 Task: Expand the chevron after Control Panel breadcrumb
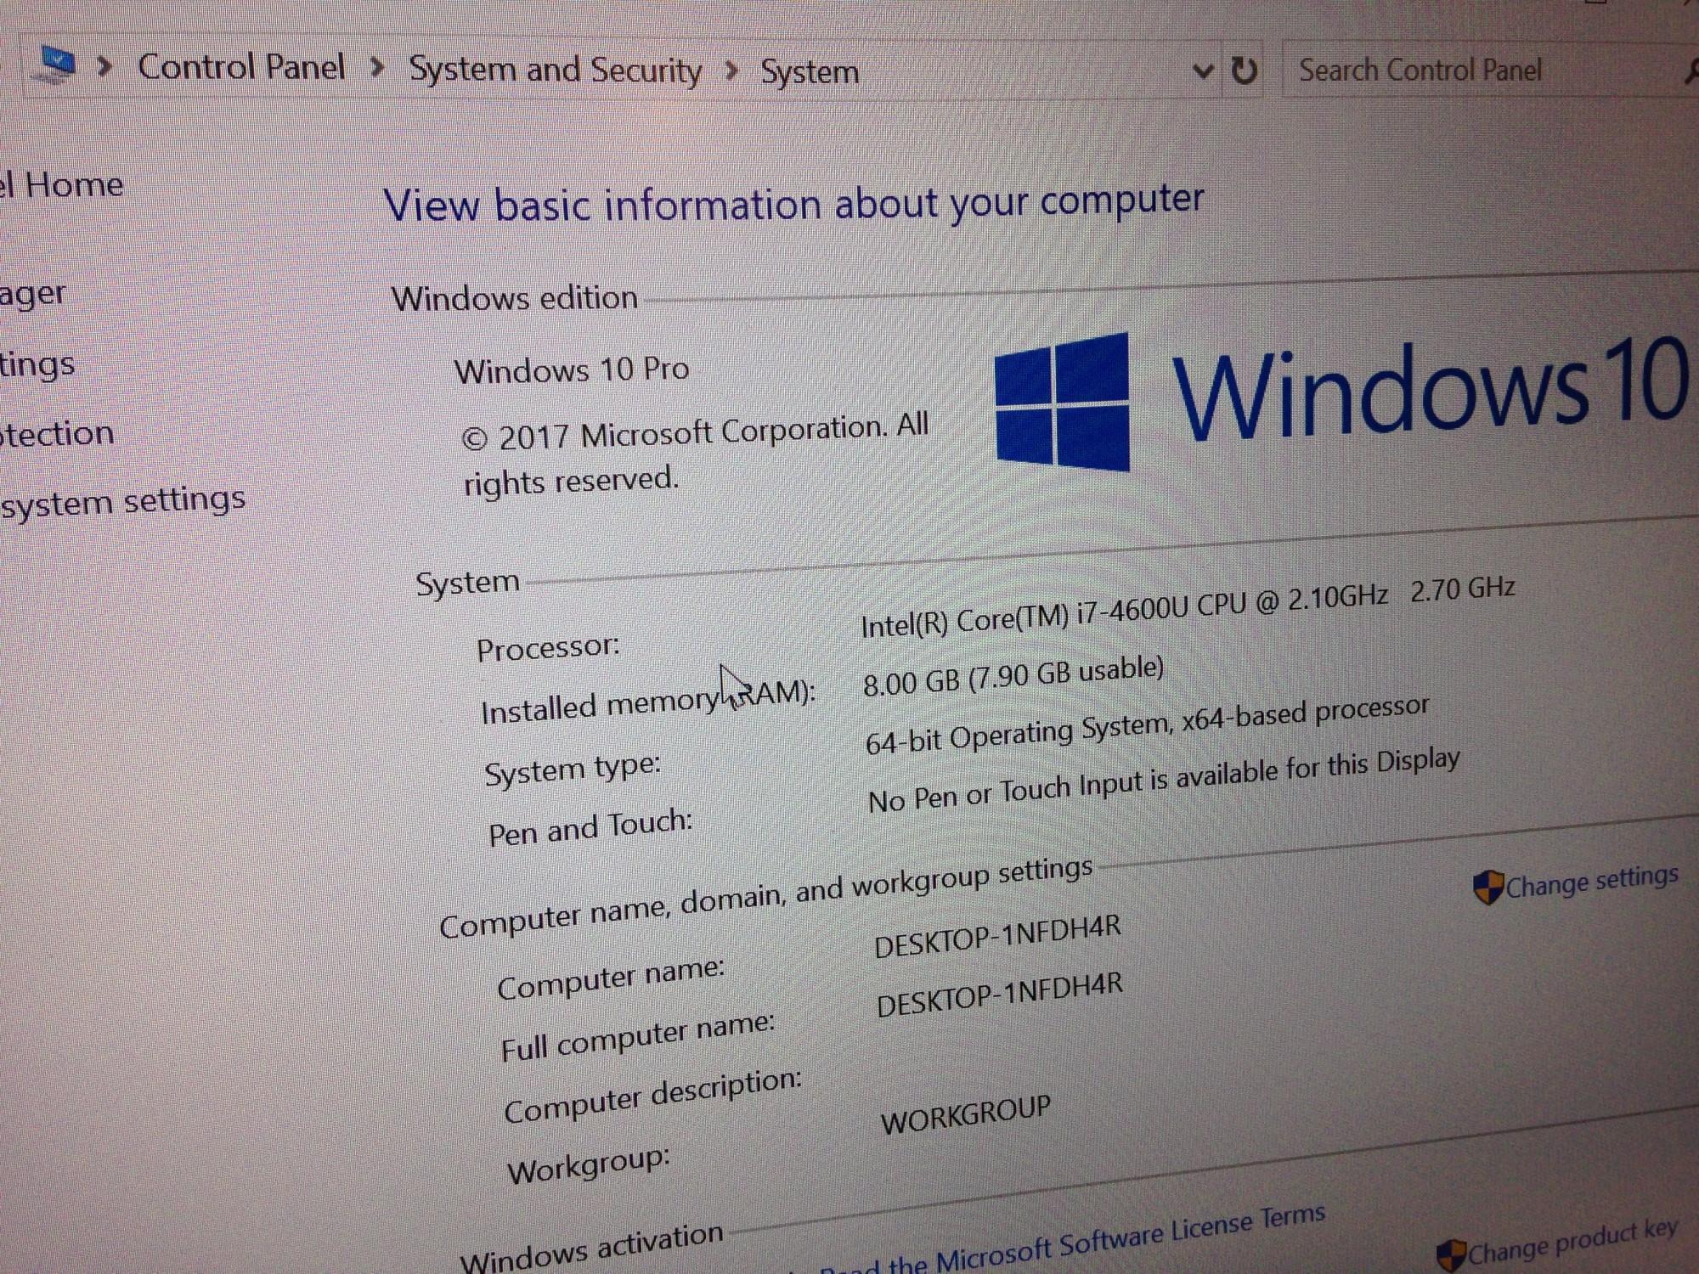point(378,67)
